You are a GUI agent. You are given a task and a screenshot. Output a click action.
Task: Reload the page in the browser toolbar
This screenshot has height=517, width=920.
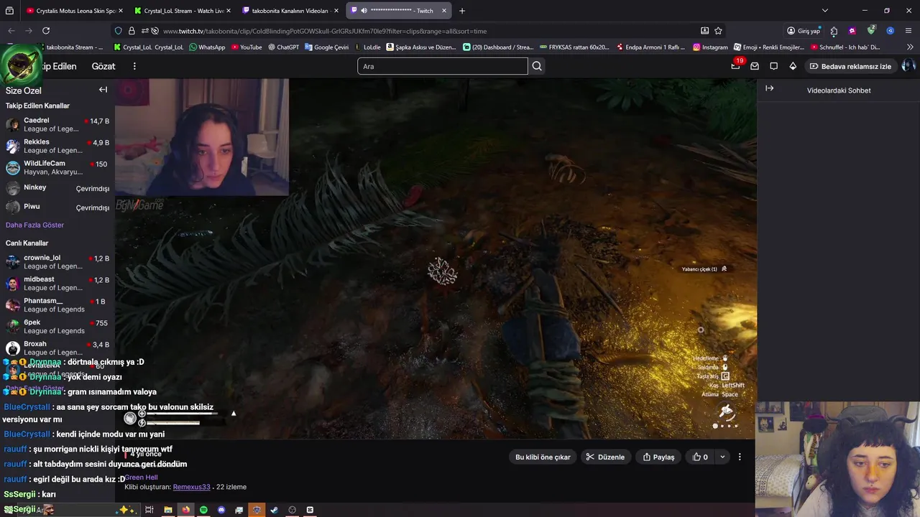46,31
